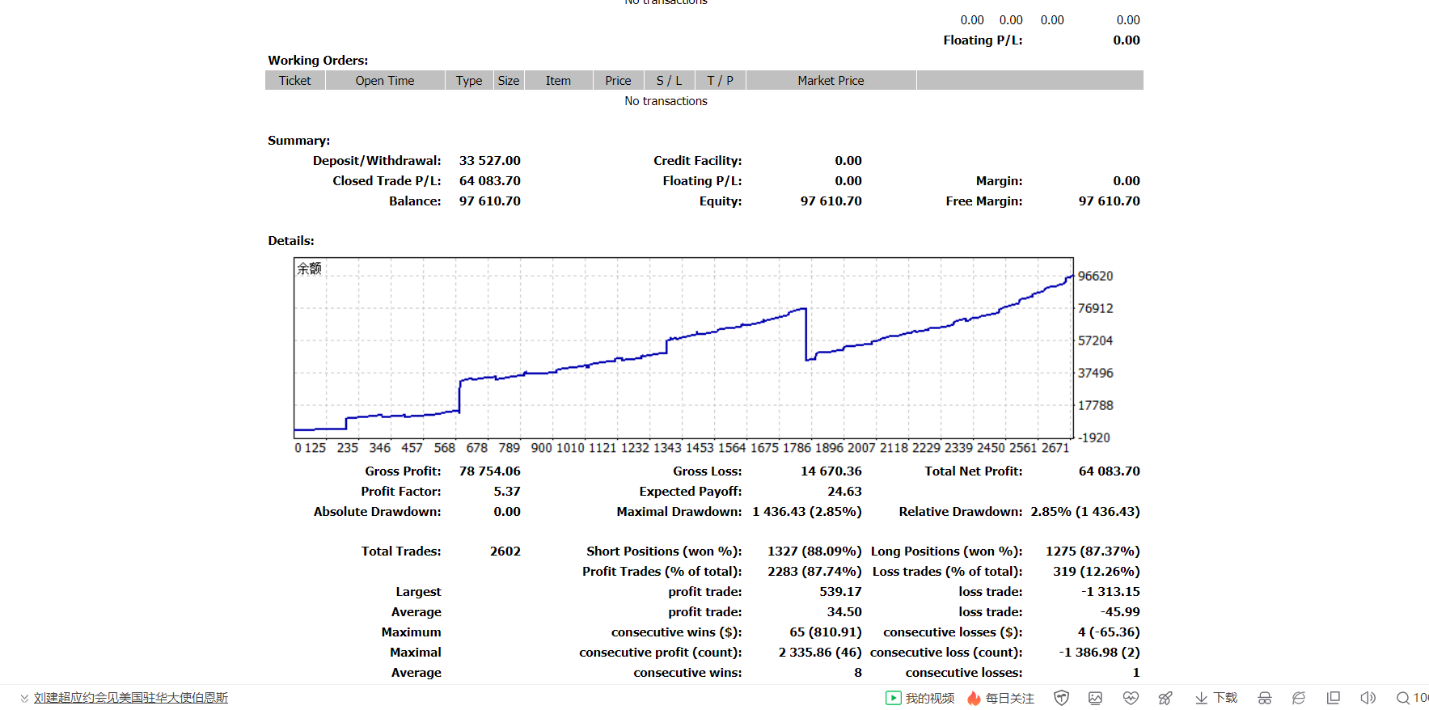
Task: Click the Relative Drawdown value
Action: pyautogui.click(x=1085, y=512)
